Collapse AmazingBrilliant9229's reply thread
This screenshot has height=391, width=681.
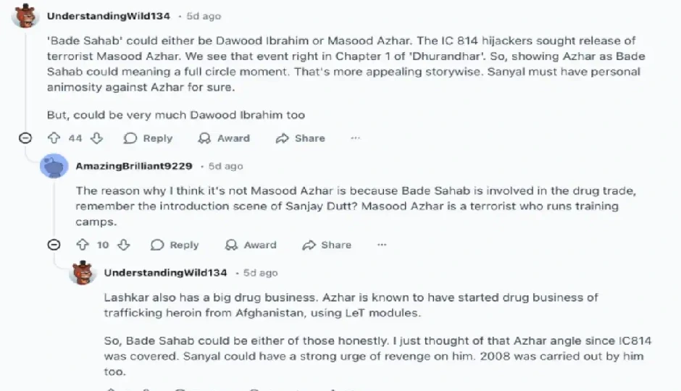pos(54,245)
